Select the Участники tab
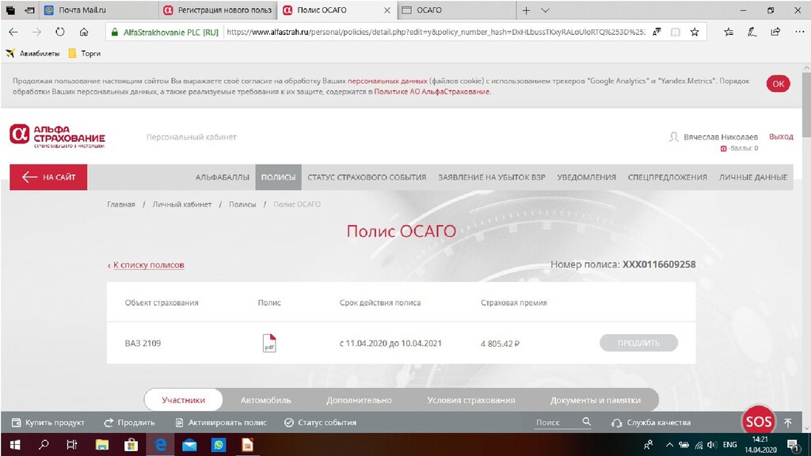811x456 pixels. (x=184, y=400)
